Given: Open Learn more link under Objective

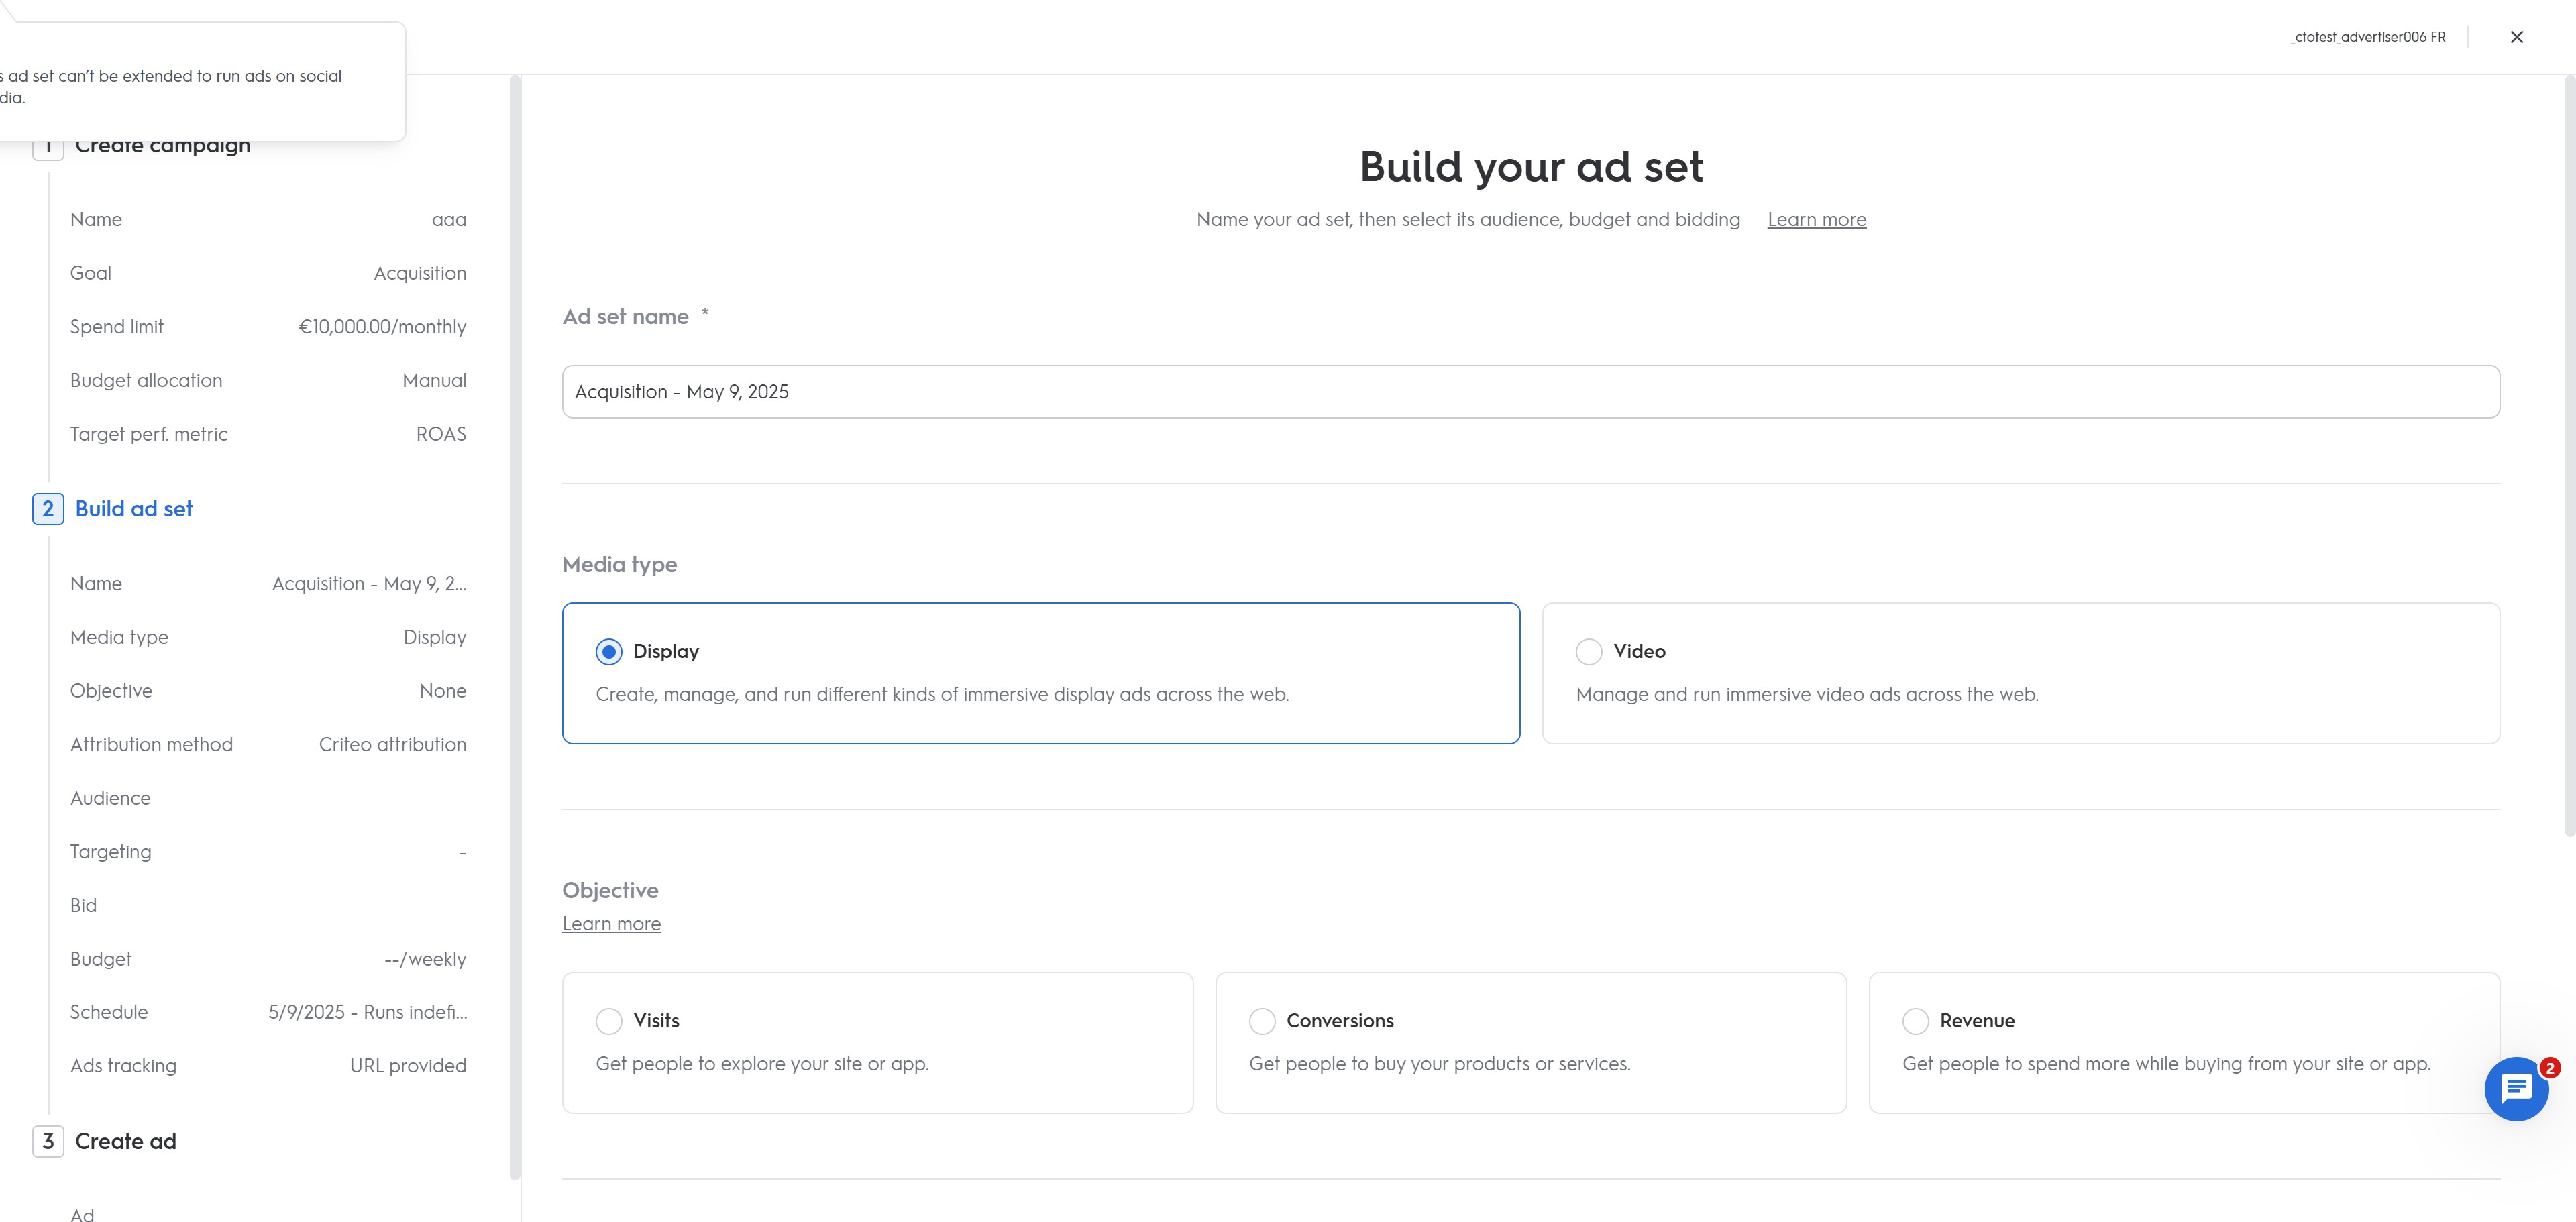Looking at the screenshot, I should pos(611,924).
